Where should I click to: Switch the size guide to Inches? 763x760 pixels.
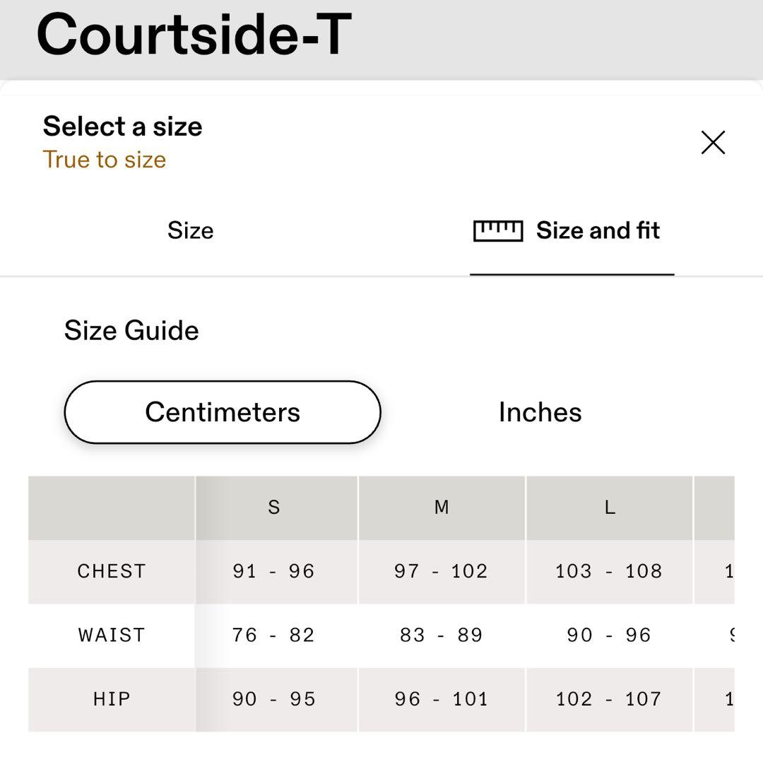[x=540, y=412]
